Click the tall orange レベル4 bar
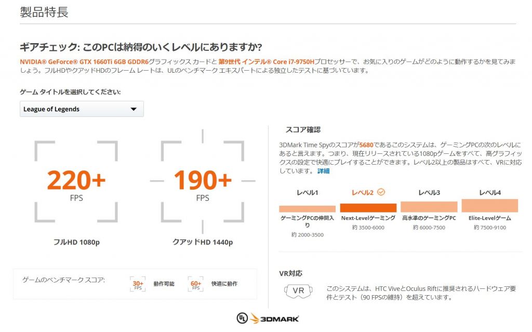532x332 pixels. pos(490,206)
